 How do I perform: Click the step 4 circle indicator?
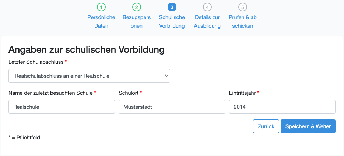pos(207,7)
